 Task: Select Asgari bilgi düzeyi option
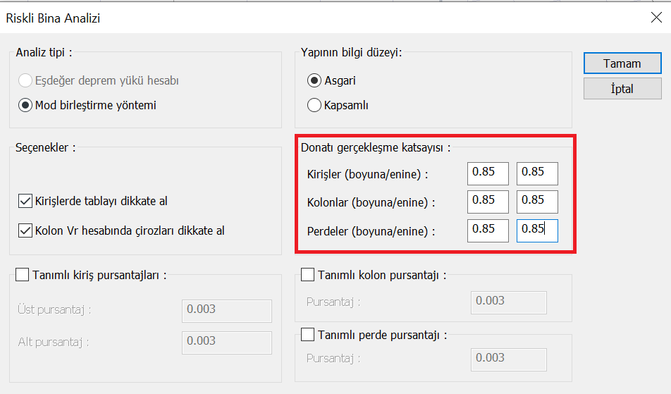coord(314,80)
